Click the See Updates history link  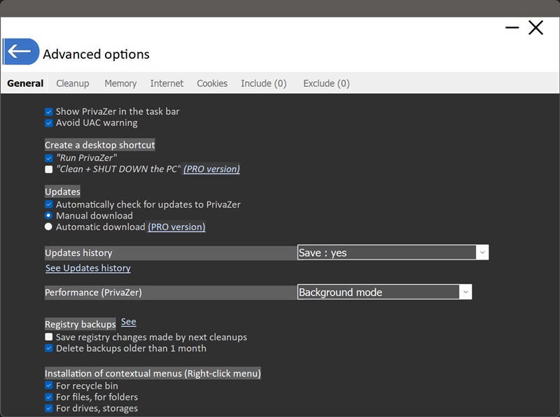point(88,268)
